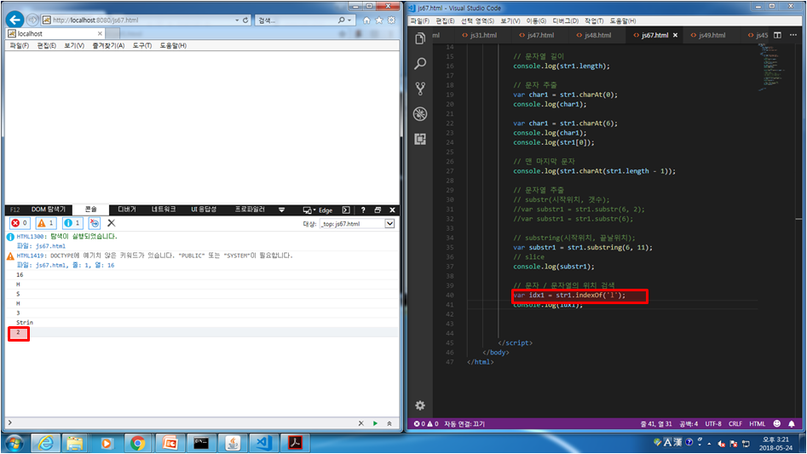Click 공백: 4 indentation in status bar
The image size is (807, 454).
pos(688,423)
